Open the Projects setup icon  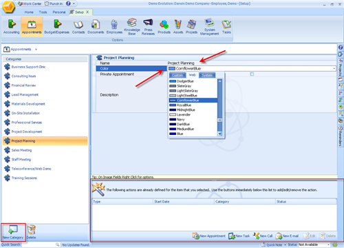191,27
